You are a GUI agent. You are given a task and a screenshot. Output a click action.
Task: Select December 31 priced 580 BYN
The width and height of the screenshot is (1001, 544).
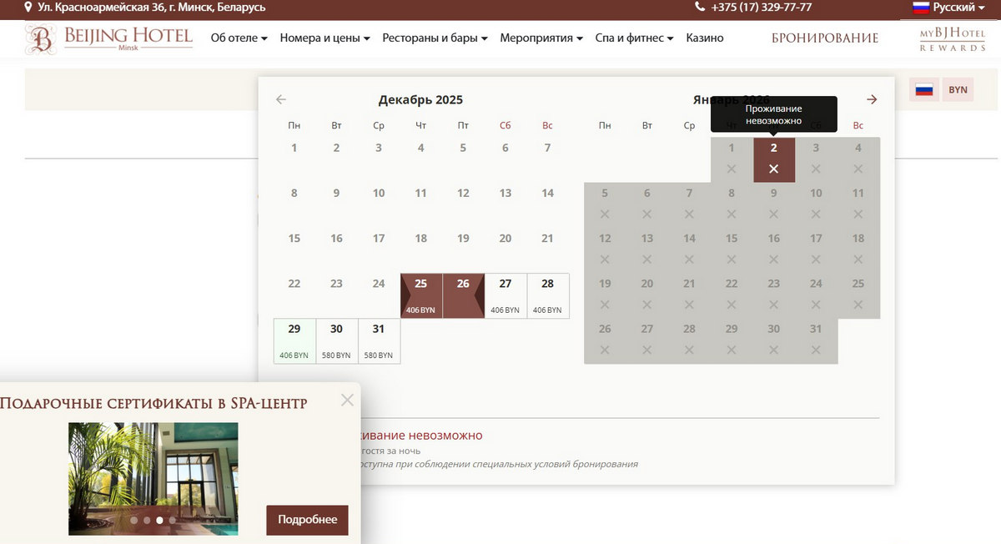pyautogui.click(x=379, y=340)
